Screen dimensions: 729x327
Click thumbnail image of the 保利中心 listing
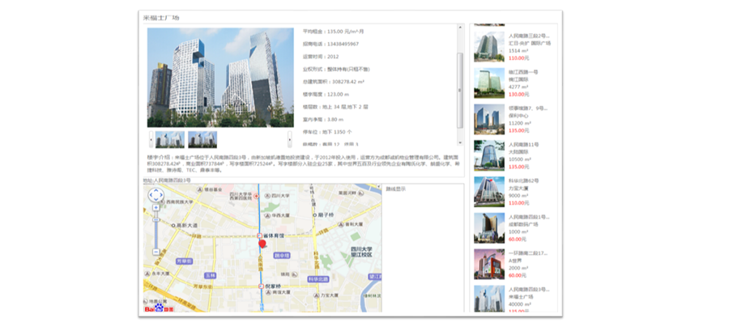coord(489,119)
